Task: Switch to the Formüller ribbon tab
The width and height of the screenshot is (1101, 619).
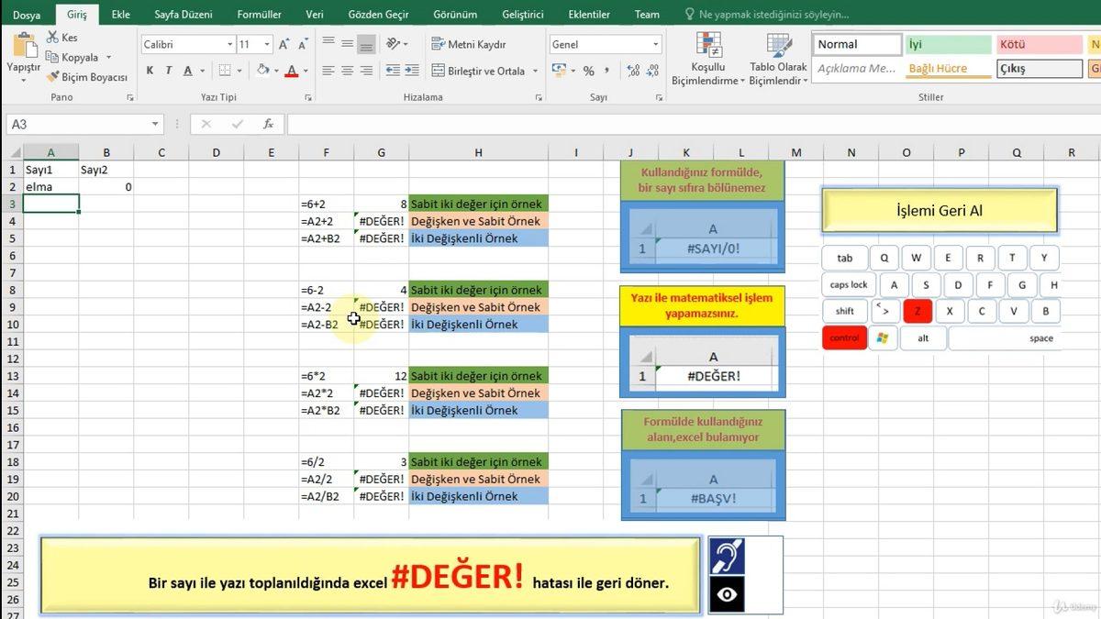Action: 260,14
